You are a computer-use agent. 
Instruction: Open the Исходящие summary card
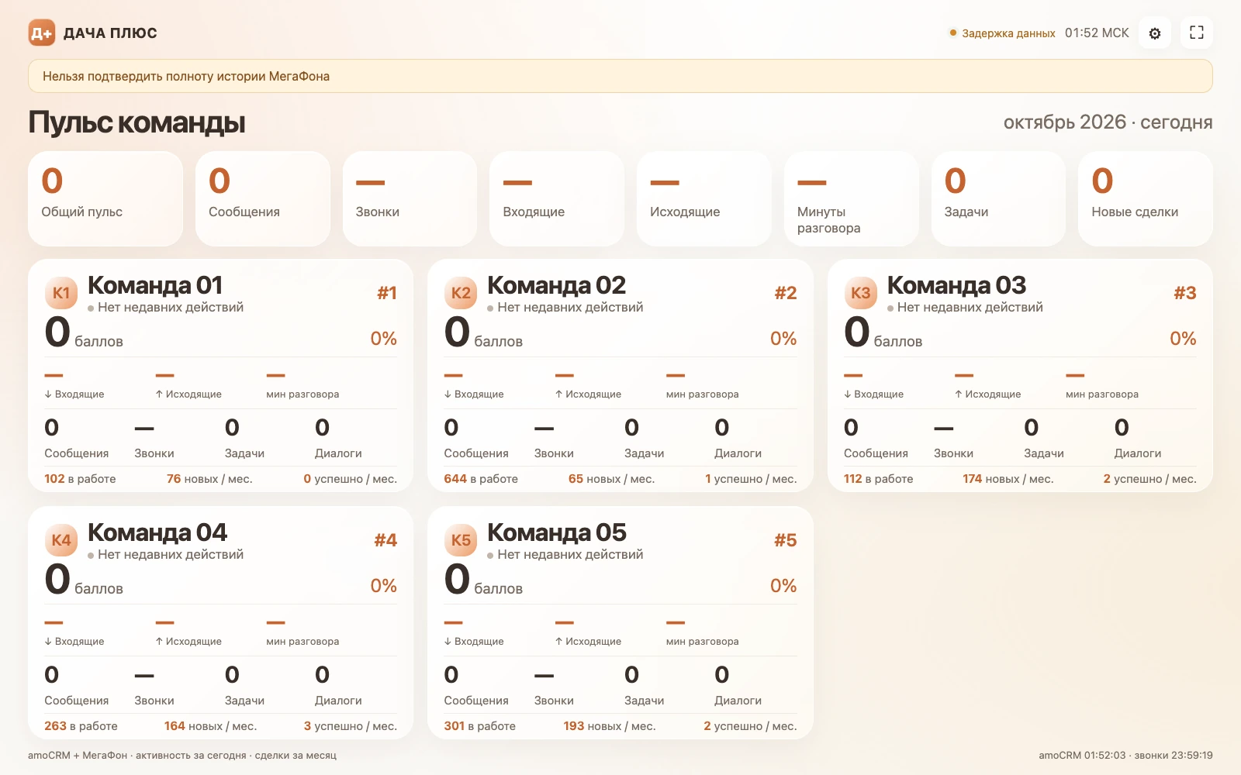(x=704, y=198)
